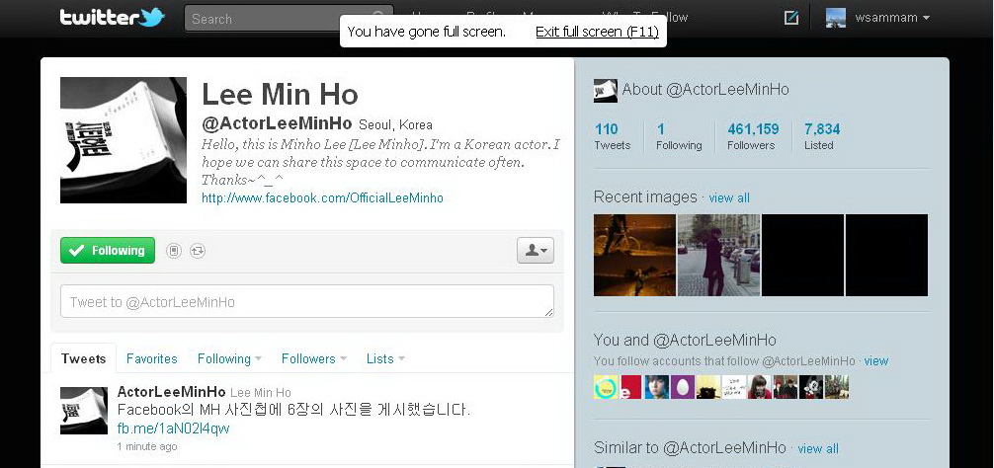This screenshot has width=994, height=468.
Task: Click the blue face follower avatar
Action: (x=657, y=387)
